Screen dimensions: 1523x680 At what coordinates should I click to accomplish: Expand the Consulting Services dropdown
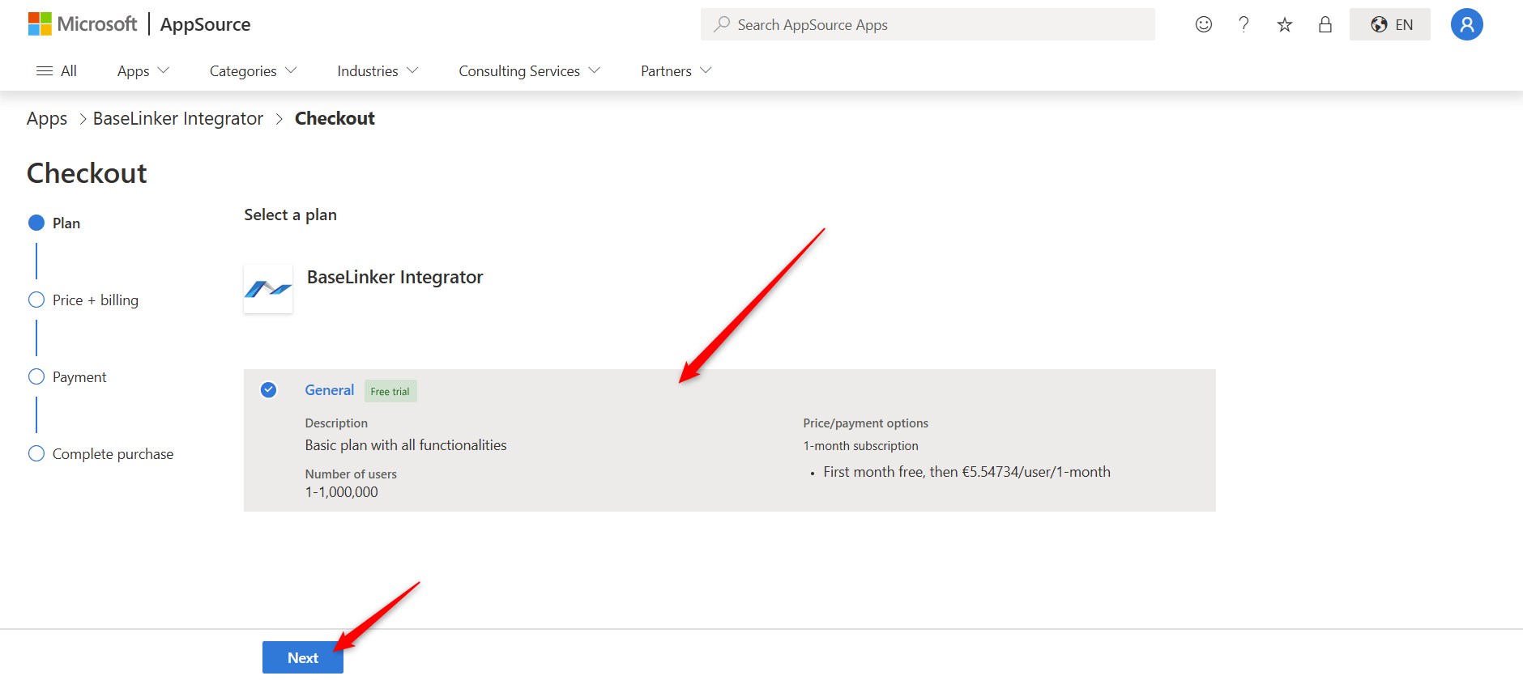[x=530, y=71]
